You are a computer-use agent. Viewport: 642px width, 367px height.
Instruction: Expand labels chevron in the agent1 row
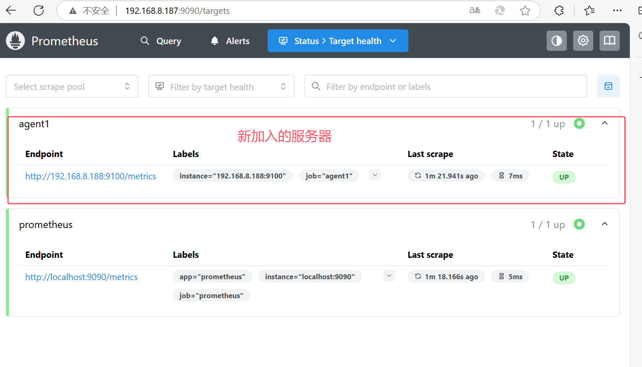(375, 175)
